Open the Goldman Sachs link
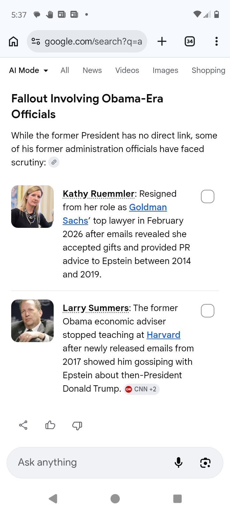This screenshot has width=230, height=512. click(148, 207)
